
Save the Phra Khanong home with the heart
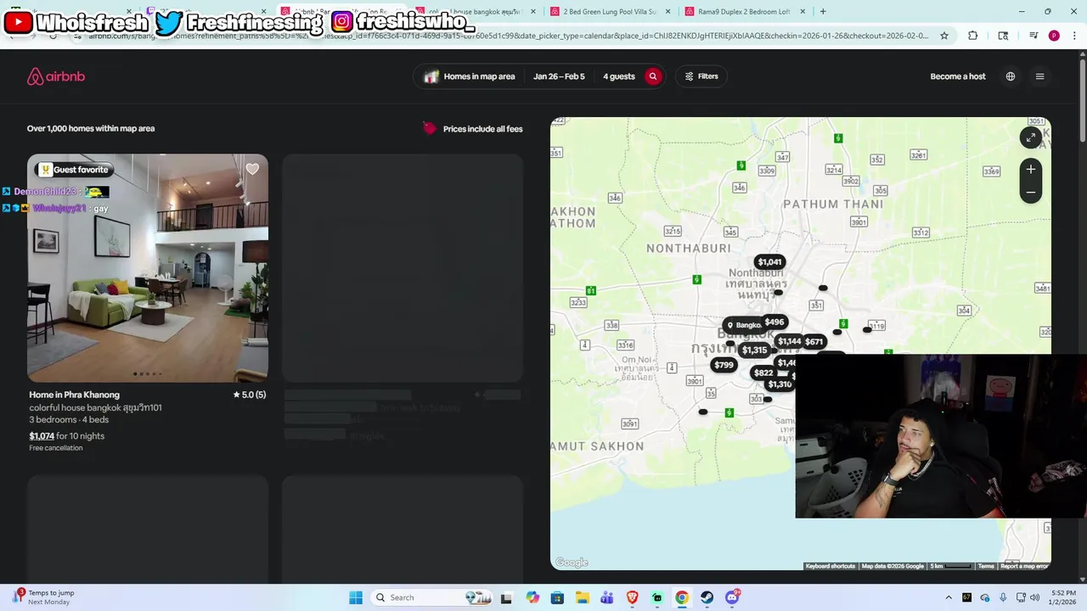point(252,169)
